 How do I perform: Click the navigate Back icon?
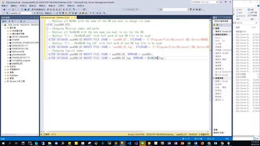coord(4,10)
